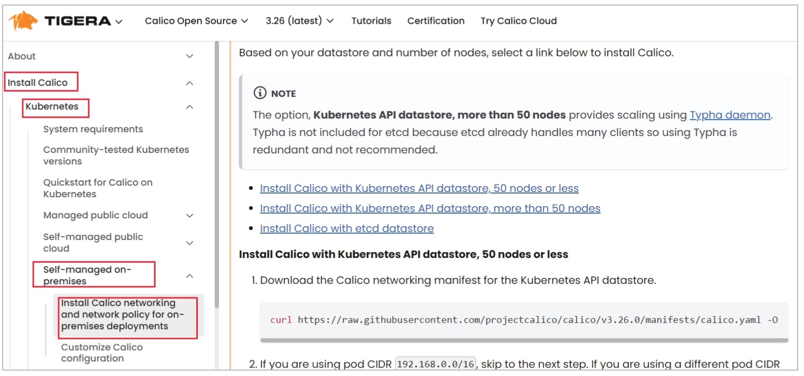Open Certification in the top menu
The height and width of the screenshot is (376, 804).
(436, 21)
